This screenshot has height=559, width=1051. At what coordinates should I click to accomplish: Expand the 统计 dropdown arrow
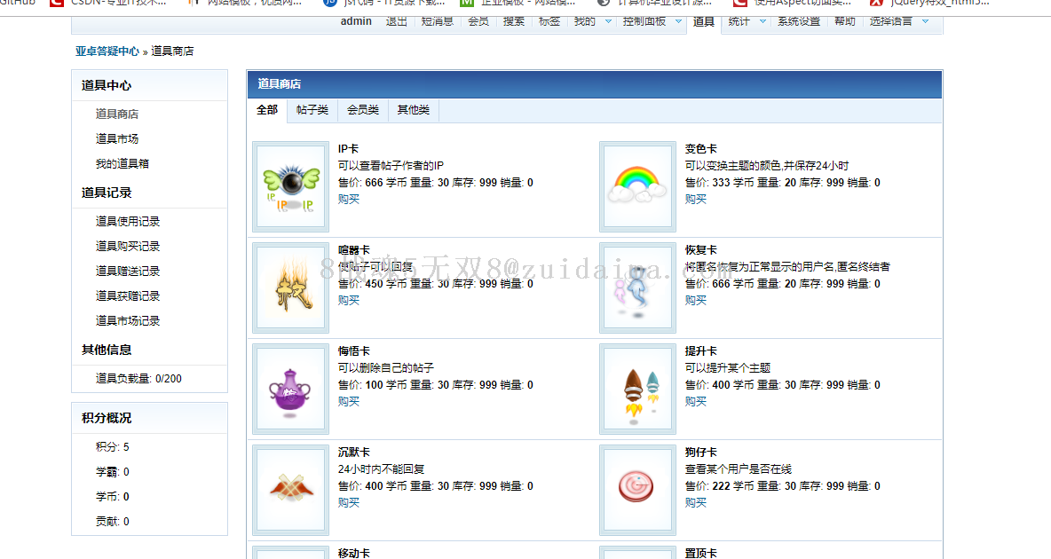(763, 21)
